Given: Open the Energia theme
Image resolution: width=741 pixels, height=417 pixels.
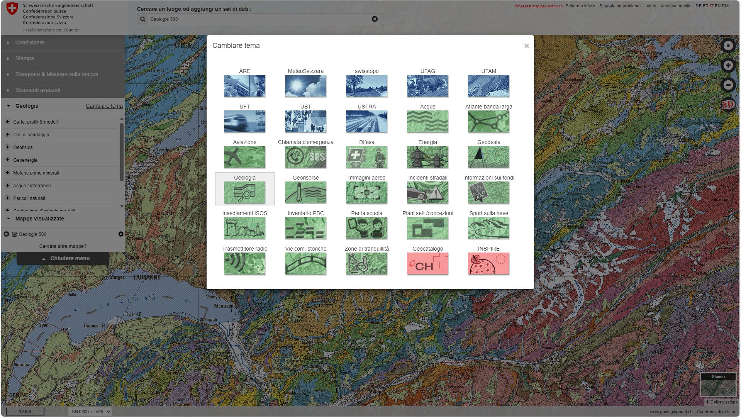Looking at the screenshot, I should pyautogui.click(x=427, y=157).
